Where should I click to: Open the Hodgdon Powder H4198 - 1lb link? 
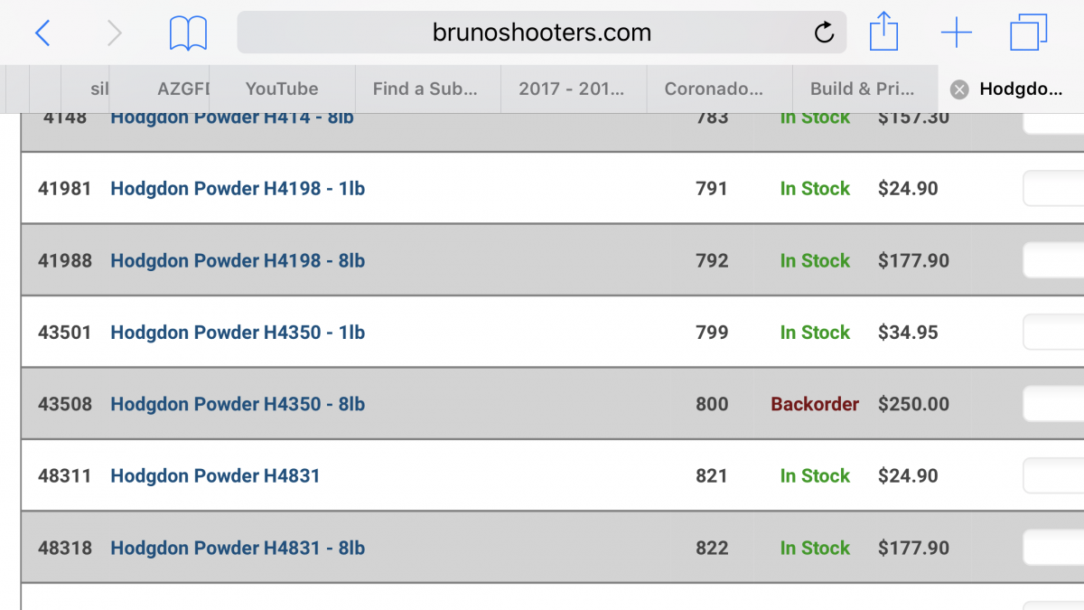[238, 189]
